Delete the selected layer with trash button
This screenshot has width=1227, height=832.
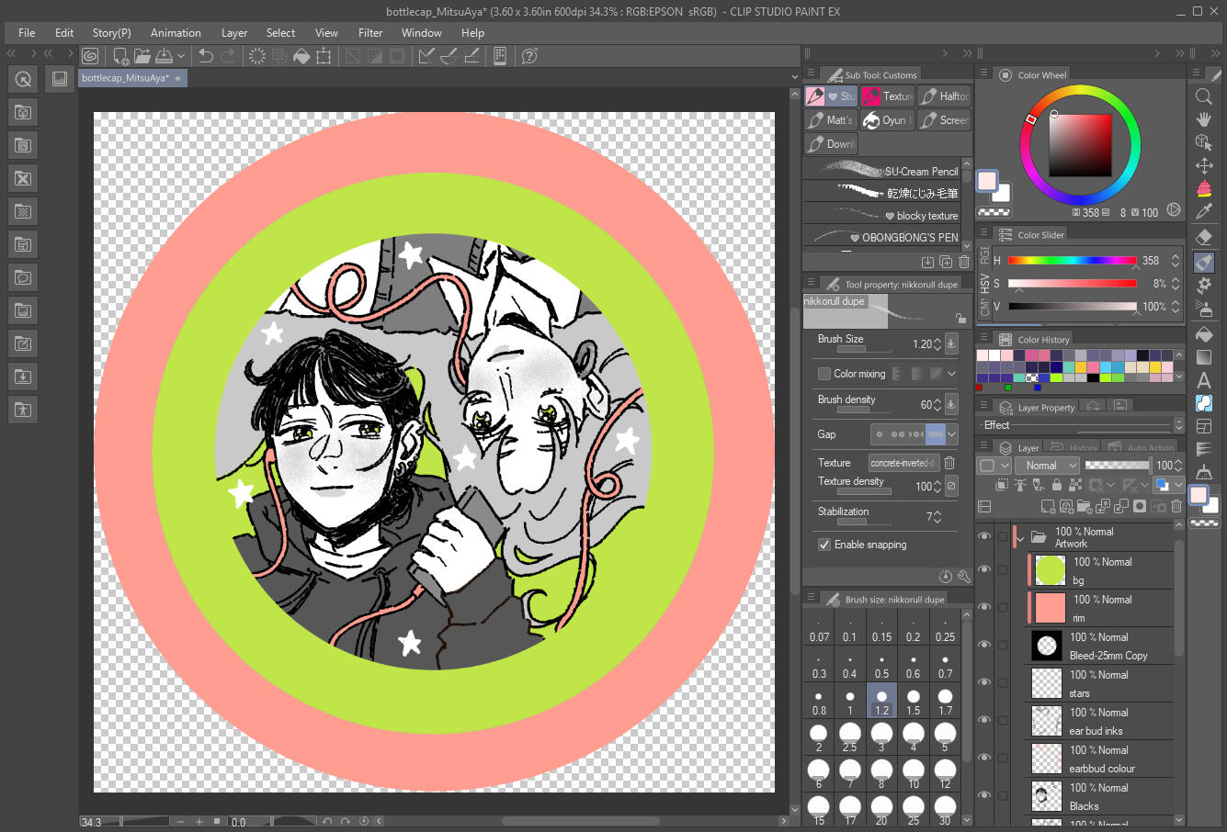[1176, 506]
